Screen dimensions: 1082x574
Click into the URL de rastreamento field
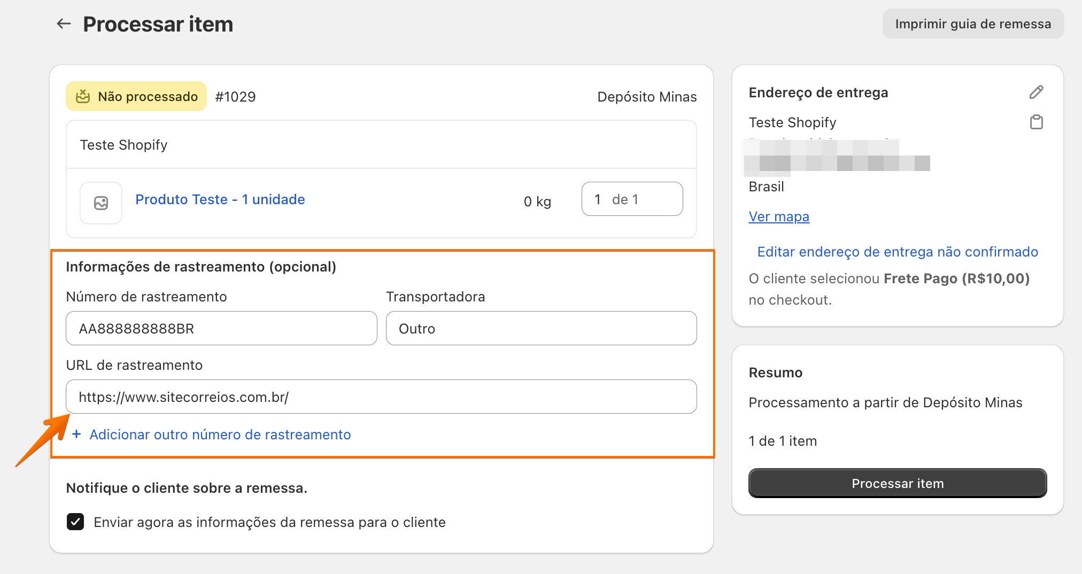click(381, 397)
